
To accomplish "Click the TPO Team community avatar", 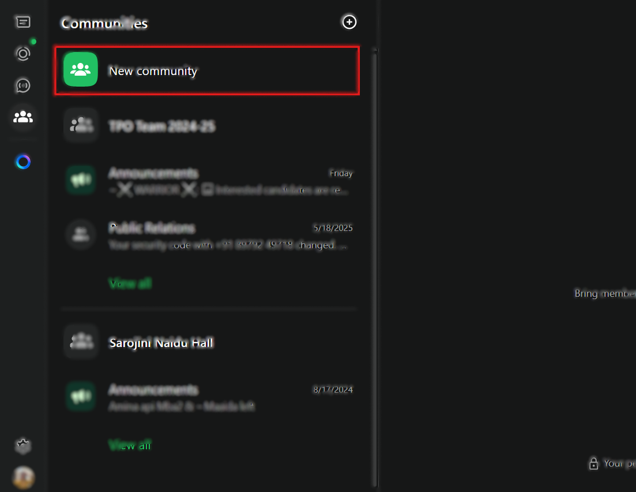I will [x=80, y=125].
